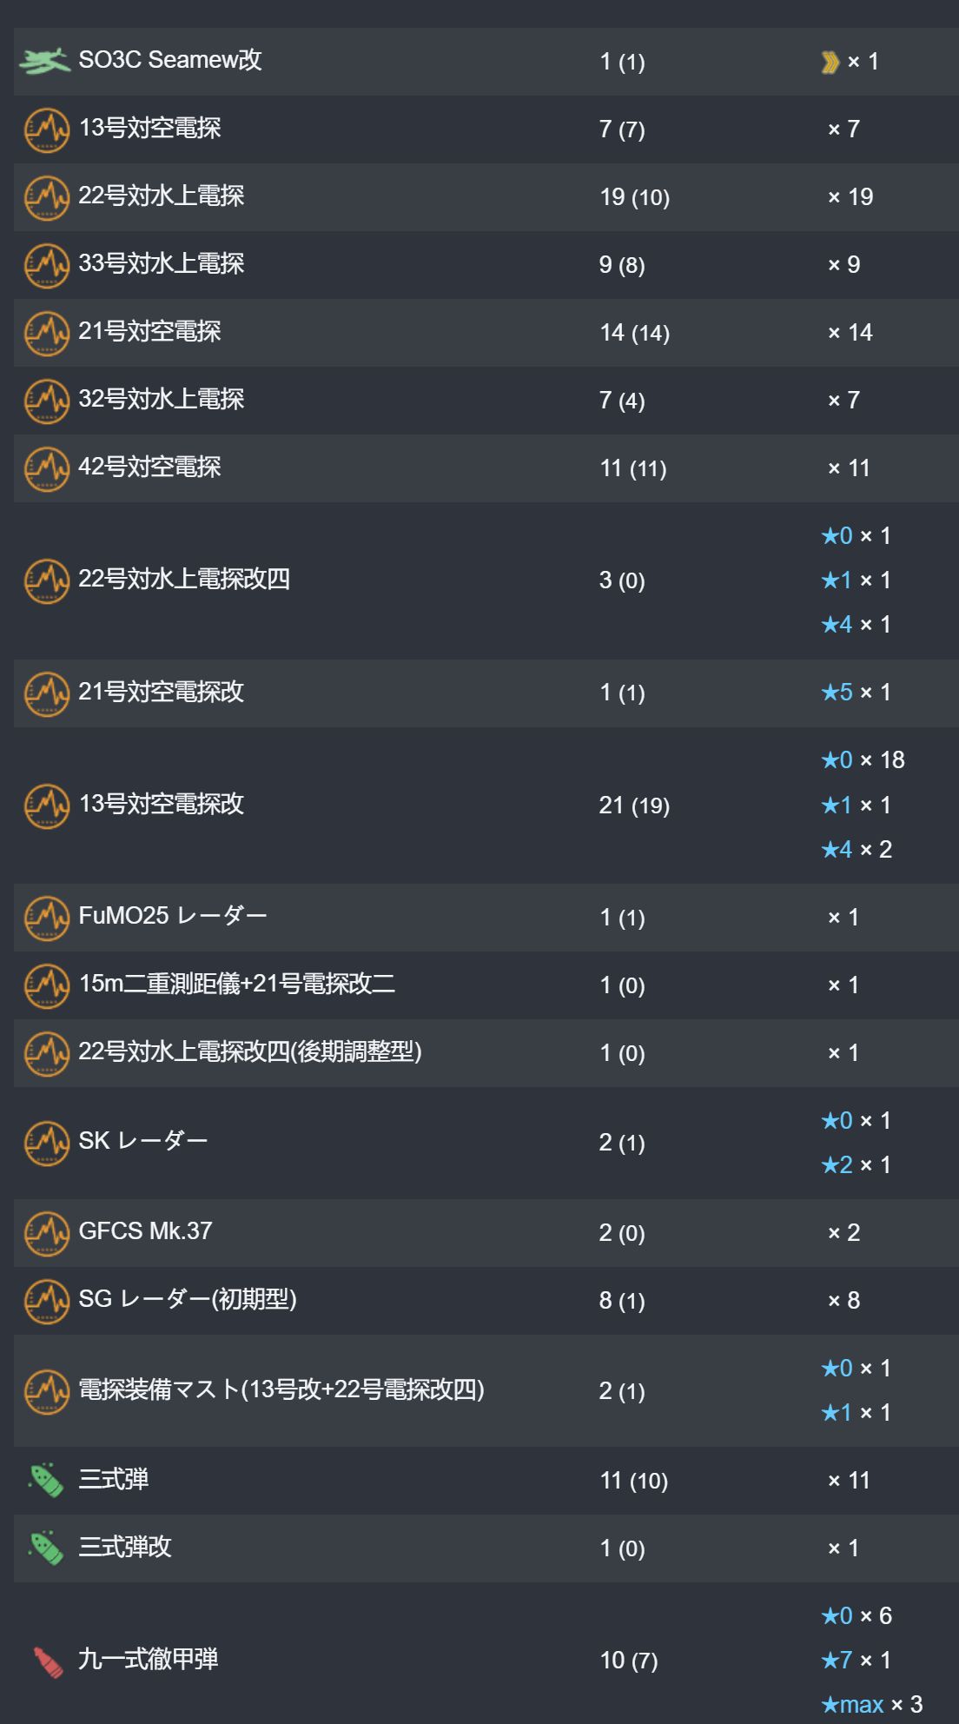Click the SO3C Seamew改 seaplane icon
The width and height of the screenshot is (959, 1724).
point(46,61)
